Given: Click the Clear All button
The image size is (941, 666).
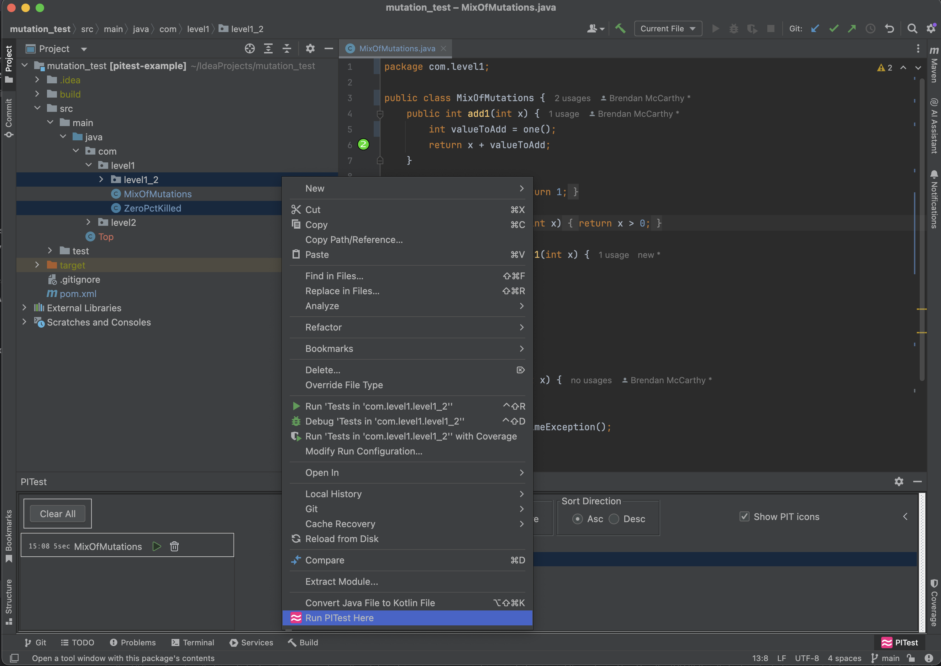Looking at the screenshot, I should tap(57, 514).
